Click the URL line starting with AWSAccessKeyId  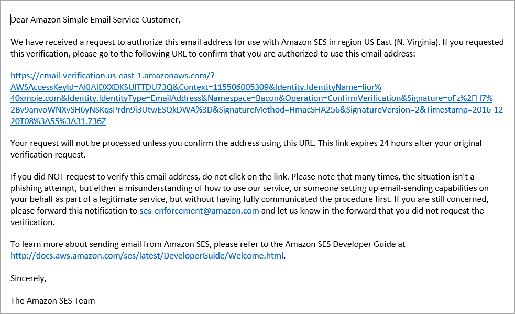point(196,87)
